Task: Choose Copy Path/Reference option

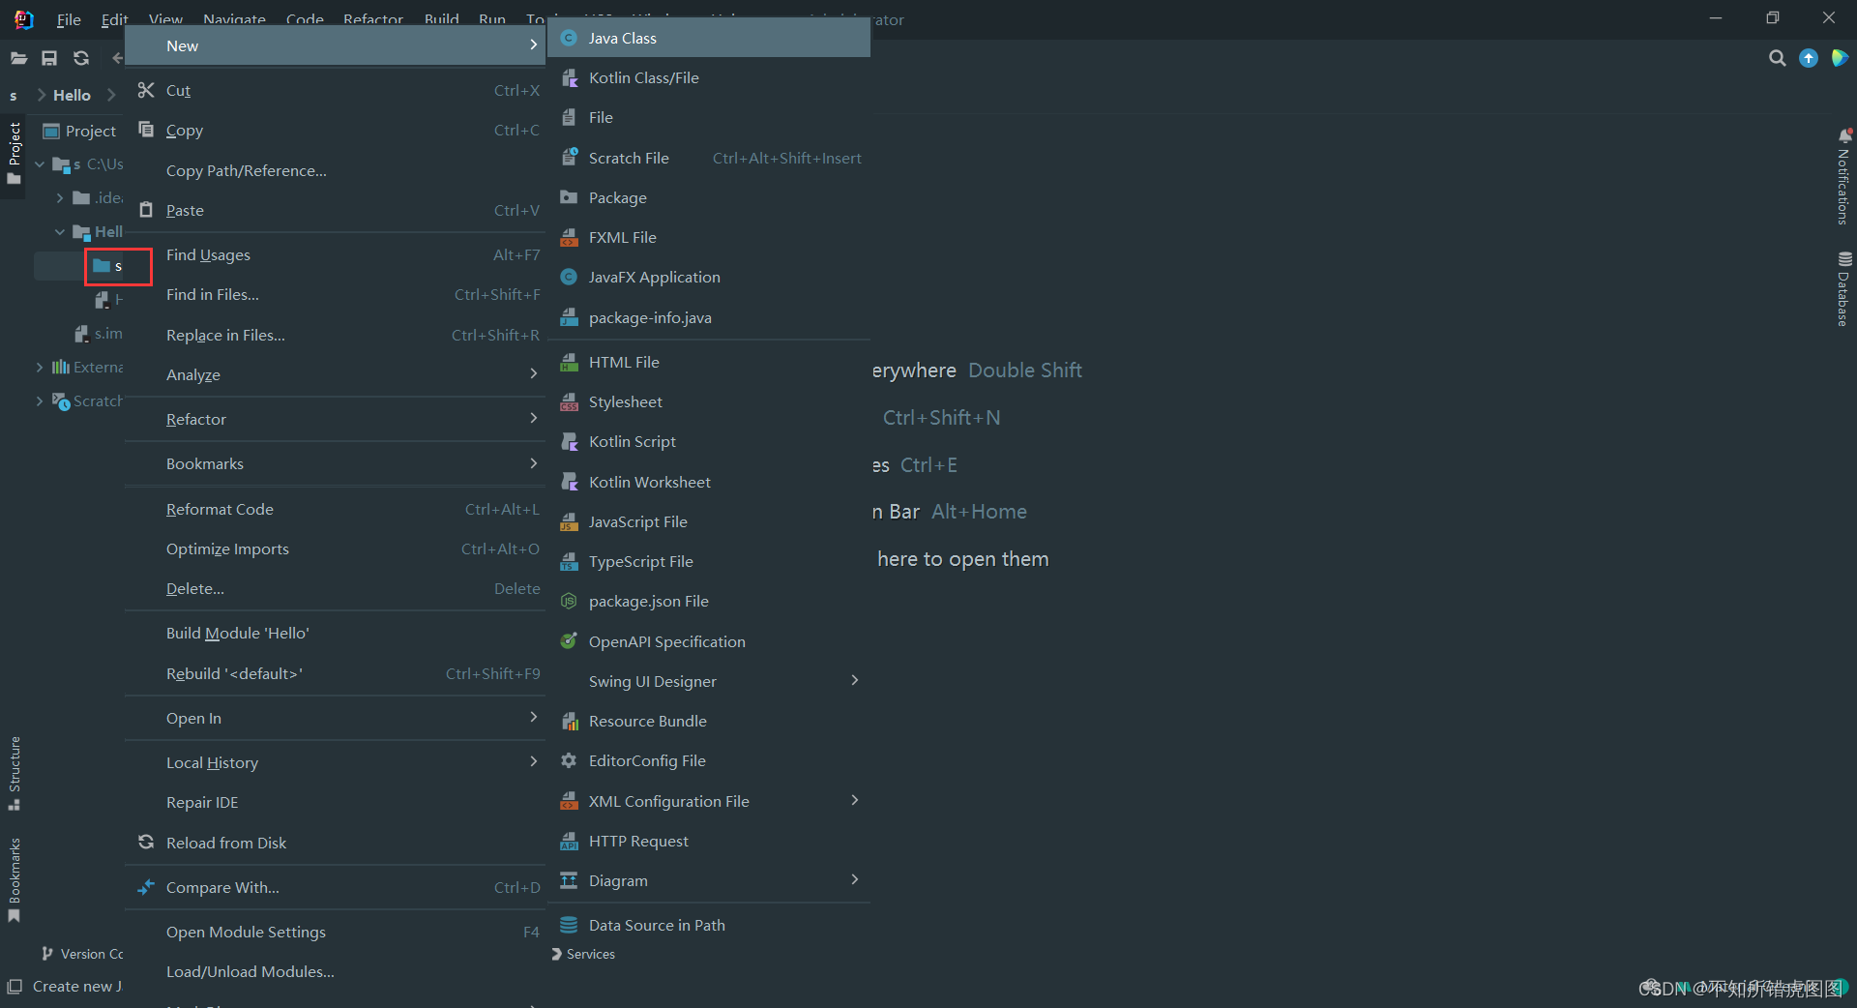Action: (x=336, y=170)
